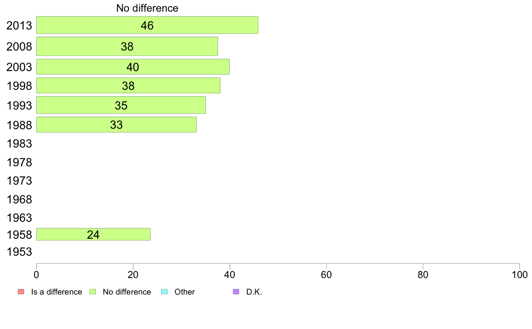Click the 'Is a difference' legend label
This screenshot has width=532, height=329.
click(57, 292)
